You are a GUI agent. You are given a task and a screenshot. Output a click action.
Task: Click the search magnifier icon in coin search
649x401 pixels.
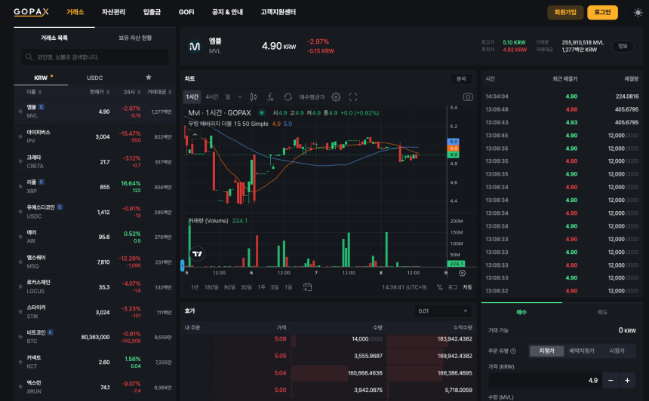29,57
